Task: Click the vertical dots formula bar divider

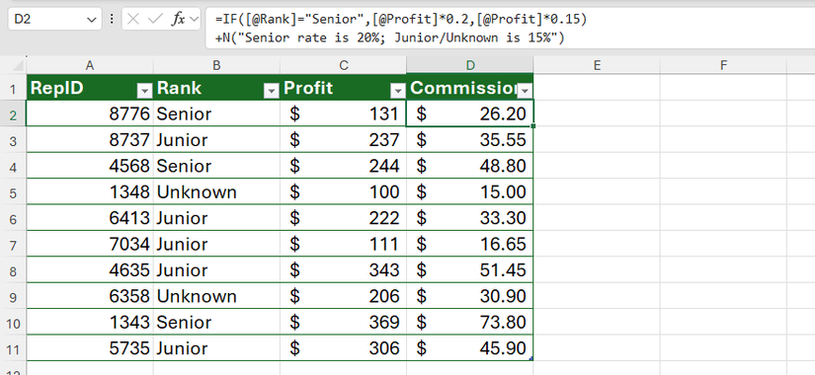Action: click(x=112, y=20)
